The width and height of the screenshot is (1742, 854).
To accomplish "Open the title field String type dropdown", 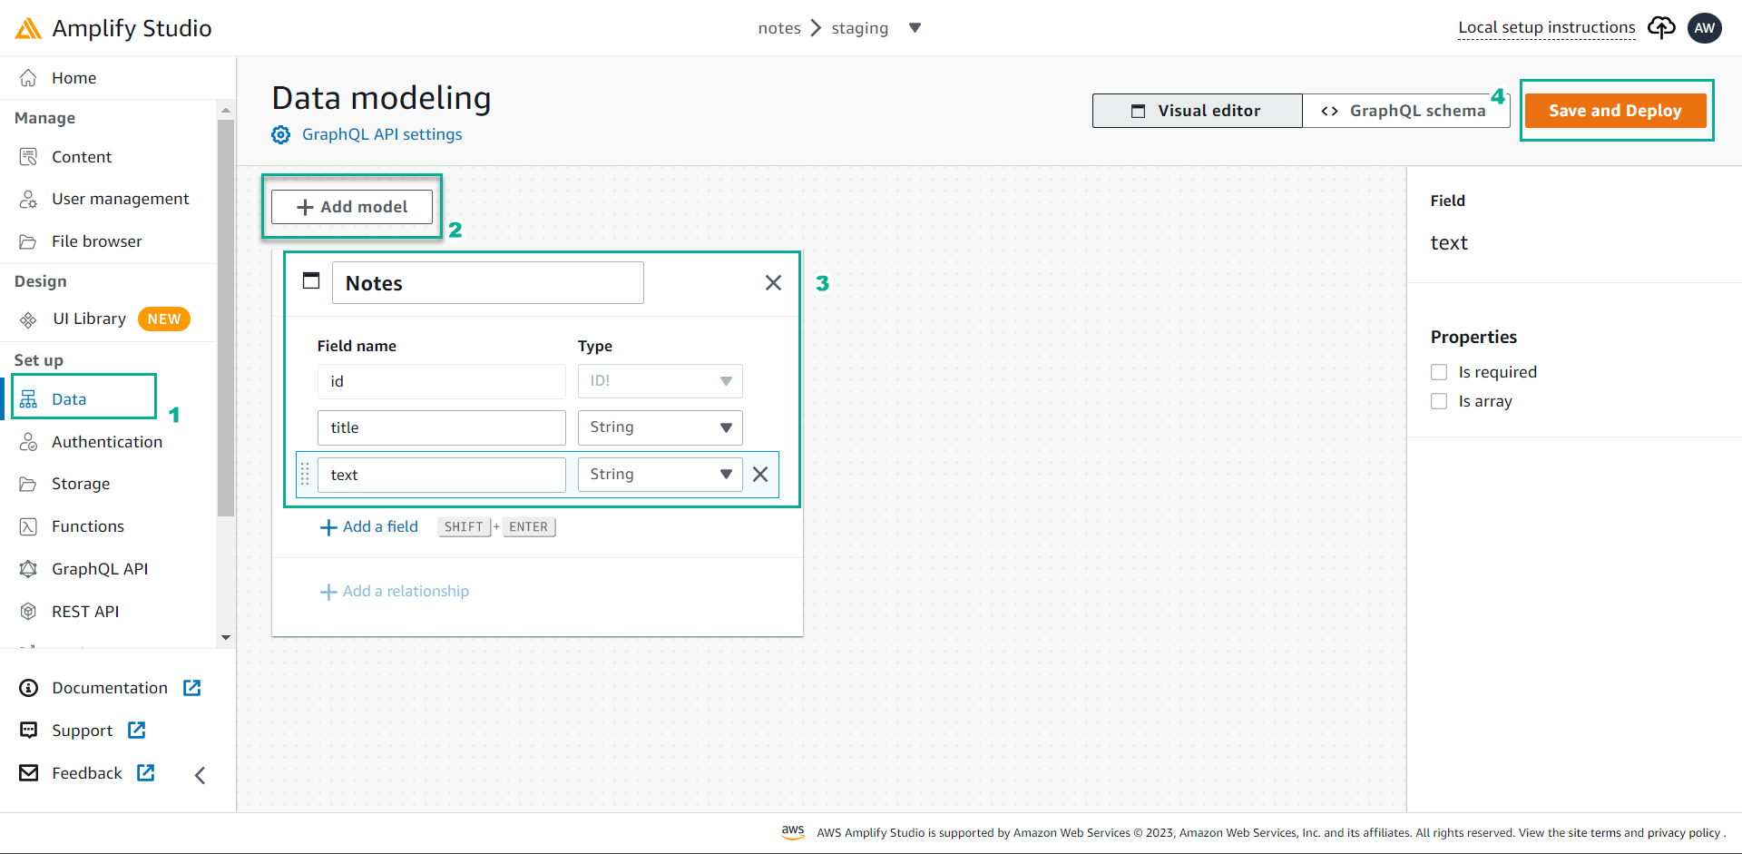I will pos(660,427).
